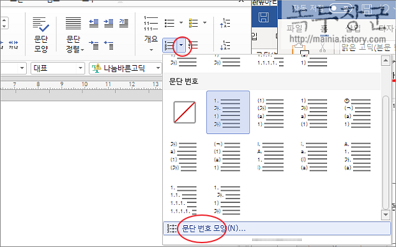Click the scroll up arrow in numbering list
This screenshot has height=247, width=396.
(385, 61)
